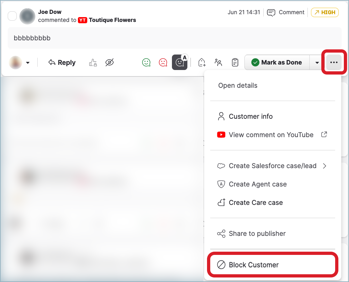Mark sentiment as negative with red frown
This screenshot has height=282, width=349.
tap(163, 63)
